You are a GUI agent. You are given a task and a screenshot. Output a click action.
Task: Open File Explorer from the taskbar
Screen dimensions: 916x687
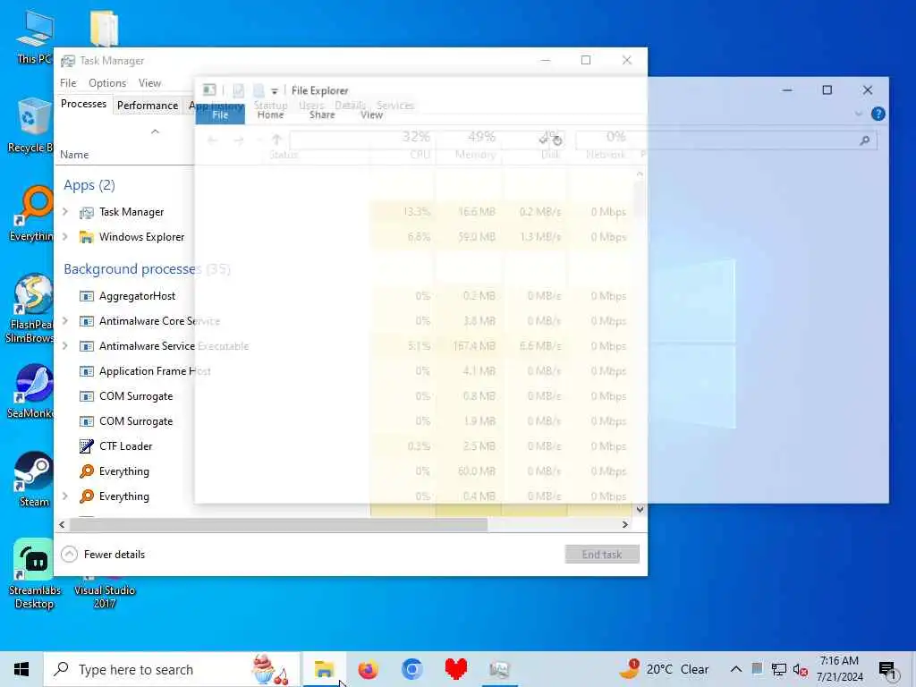click(324, 669)
